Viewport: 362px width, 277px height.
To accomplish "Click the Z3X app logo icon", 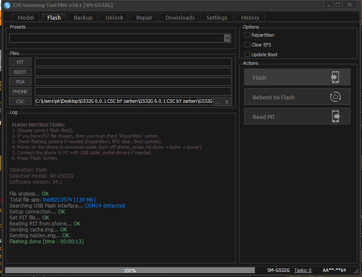I will [7, 5].
